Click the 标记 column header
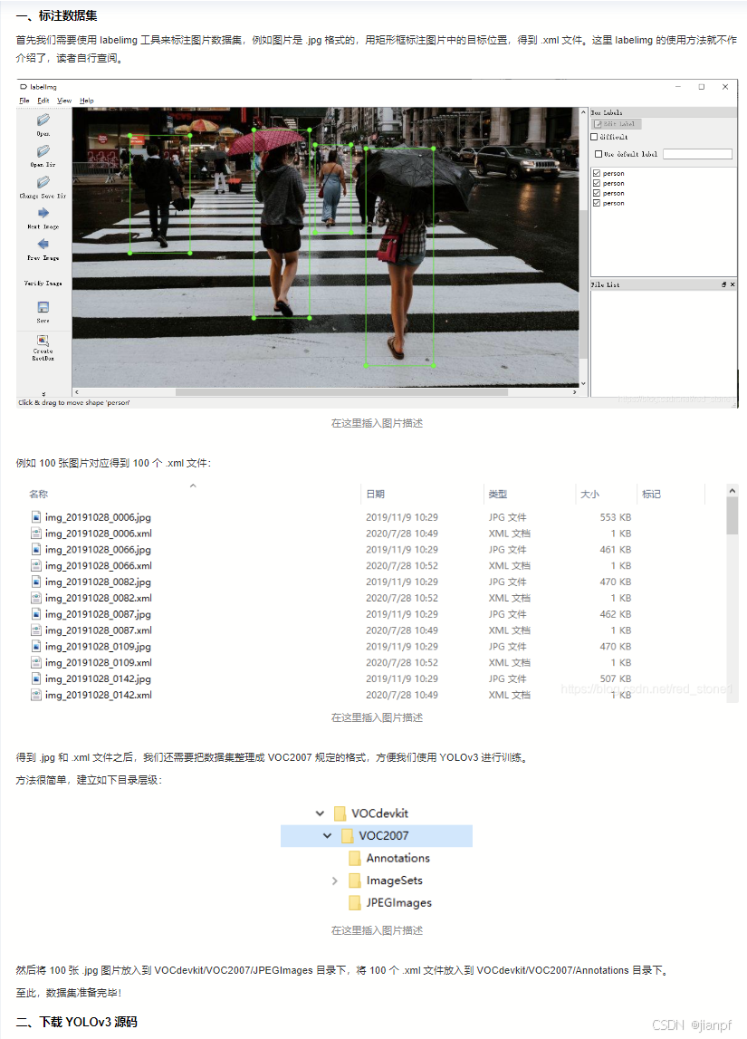This screenshot has height=1039, width=747. (x=652, y=494)
